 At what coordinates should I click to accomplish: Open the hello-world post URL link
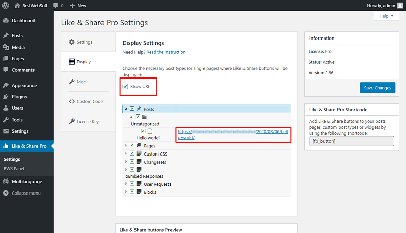click(x=232, y=135)
